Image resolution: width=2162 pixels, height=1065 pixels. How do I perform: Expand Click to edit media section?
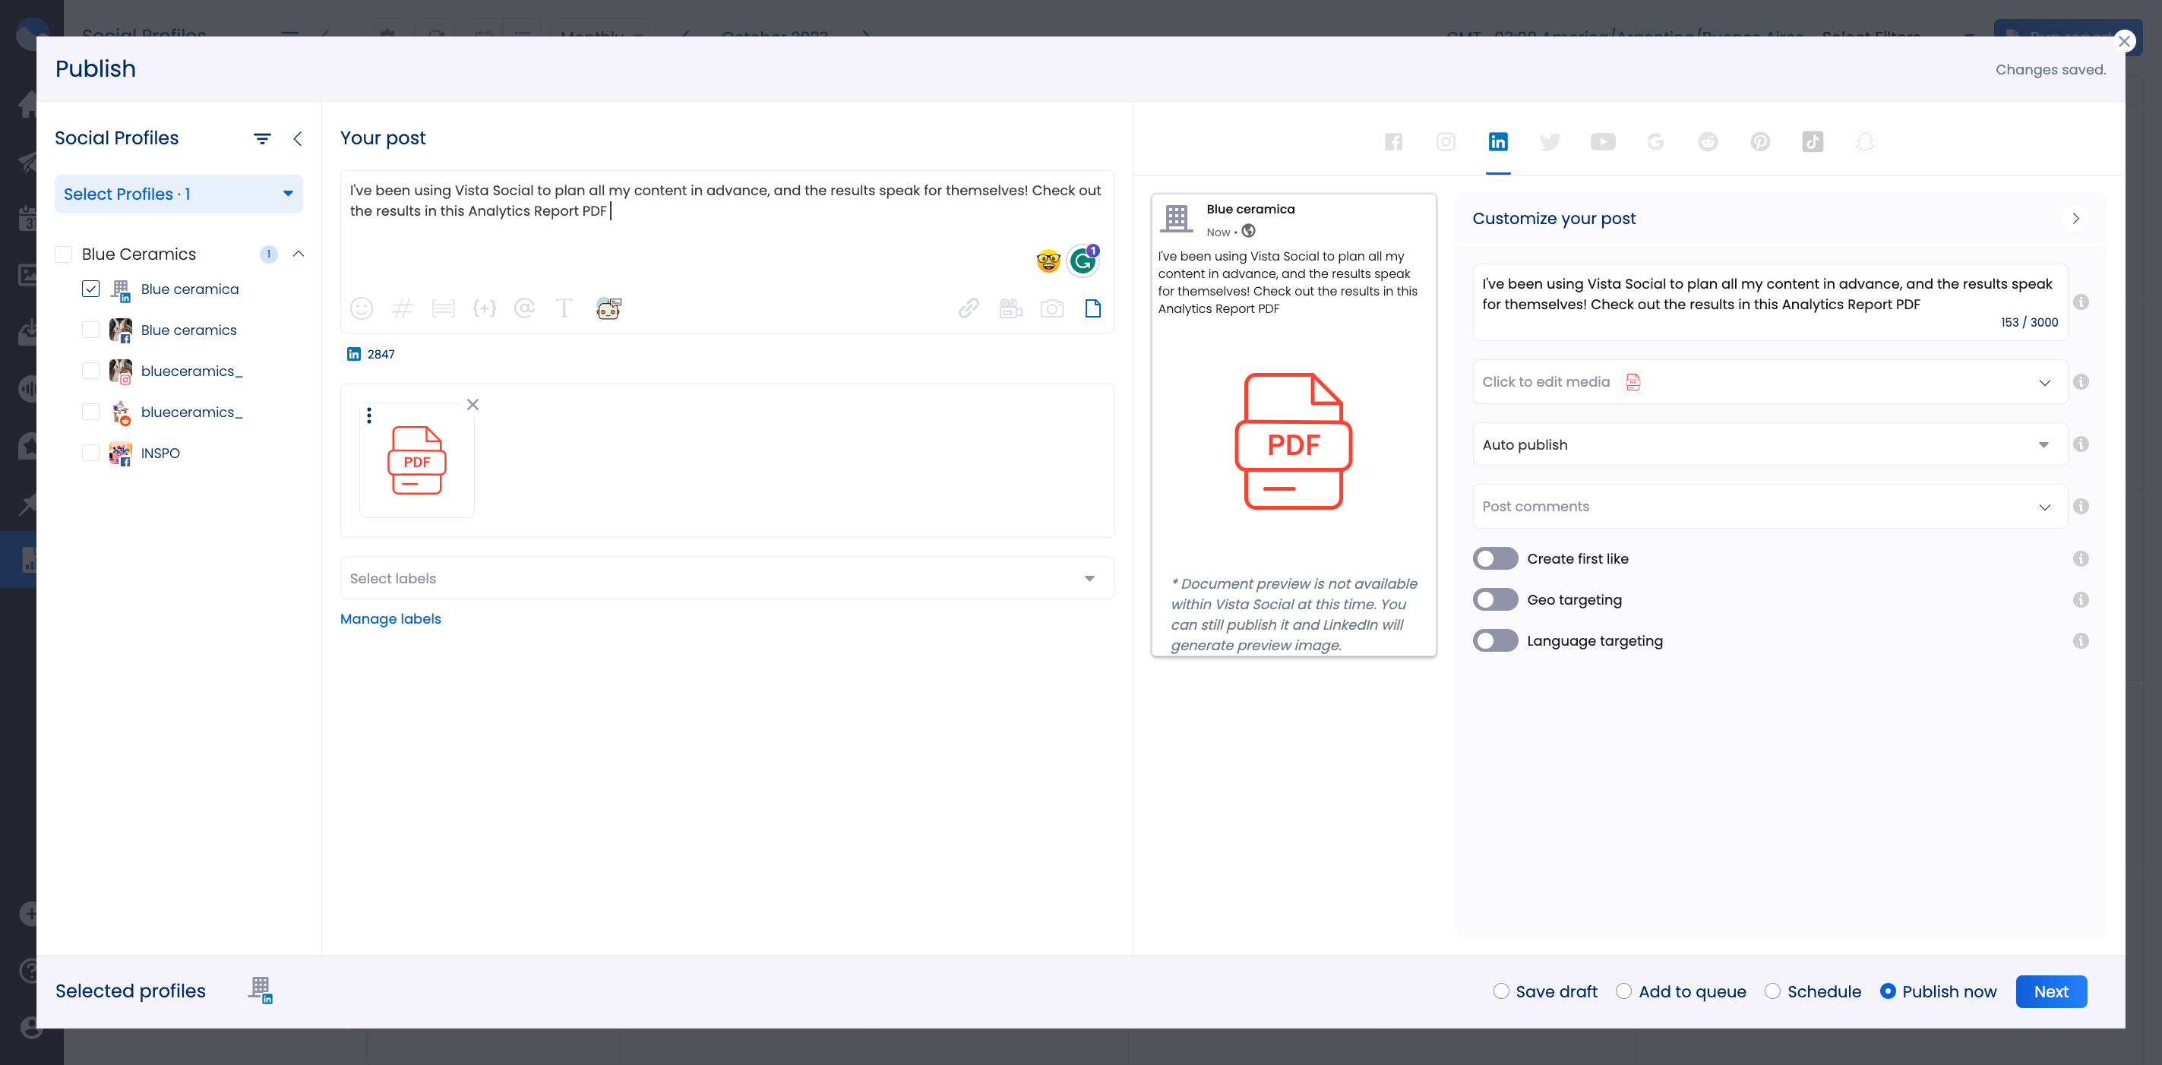[1769, 382]
